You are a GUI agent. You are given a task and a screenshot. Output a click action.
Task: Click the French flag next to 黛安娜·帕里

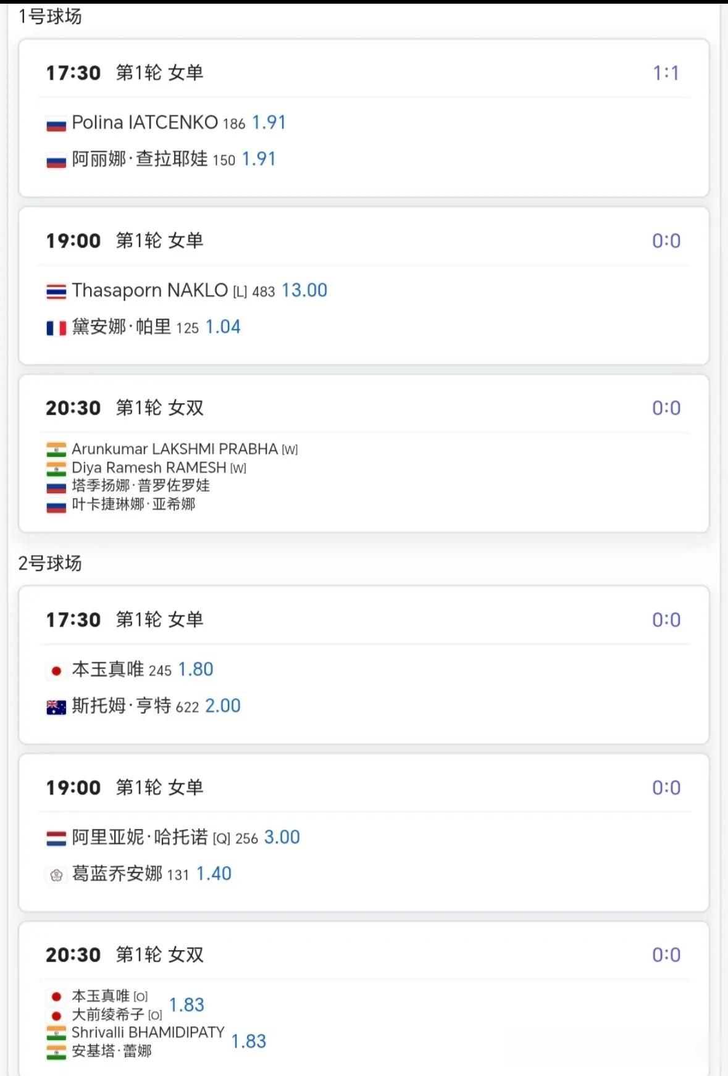tap(56, 328)
